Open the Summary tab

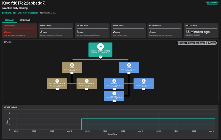pos(9,20)
